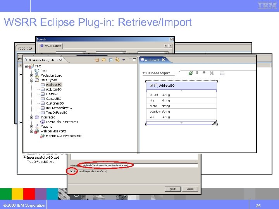Open the Business Integration view menu triangle
The height and width of the screenshot is (209, 279).
(124, 60)
